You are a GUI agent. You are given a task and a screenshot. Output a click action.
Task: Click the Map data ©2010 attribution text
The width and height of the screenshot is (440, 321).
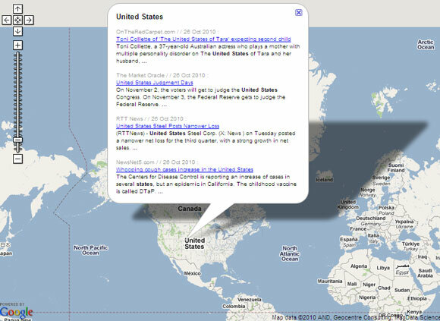coord(356,318)
